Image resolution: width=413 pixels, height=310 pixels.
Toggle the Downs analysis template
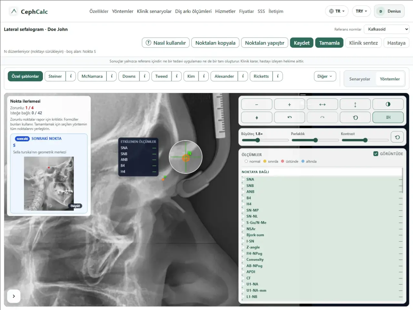[x=129, y=76]
